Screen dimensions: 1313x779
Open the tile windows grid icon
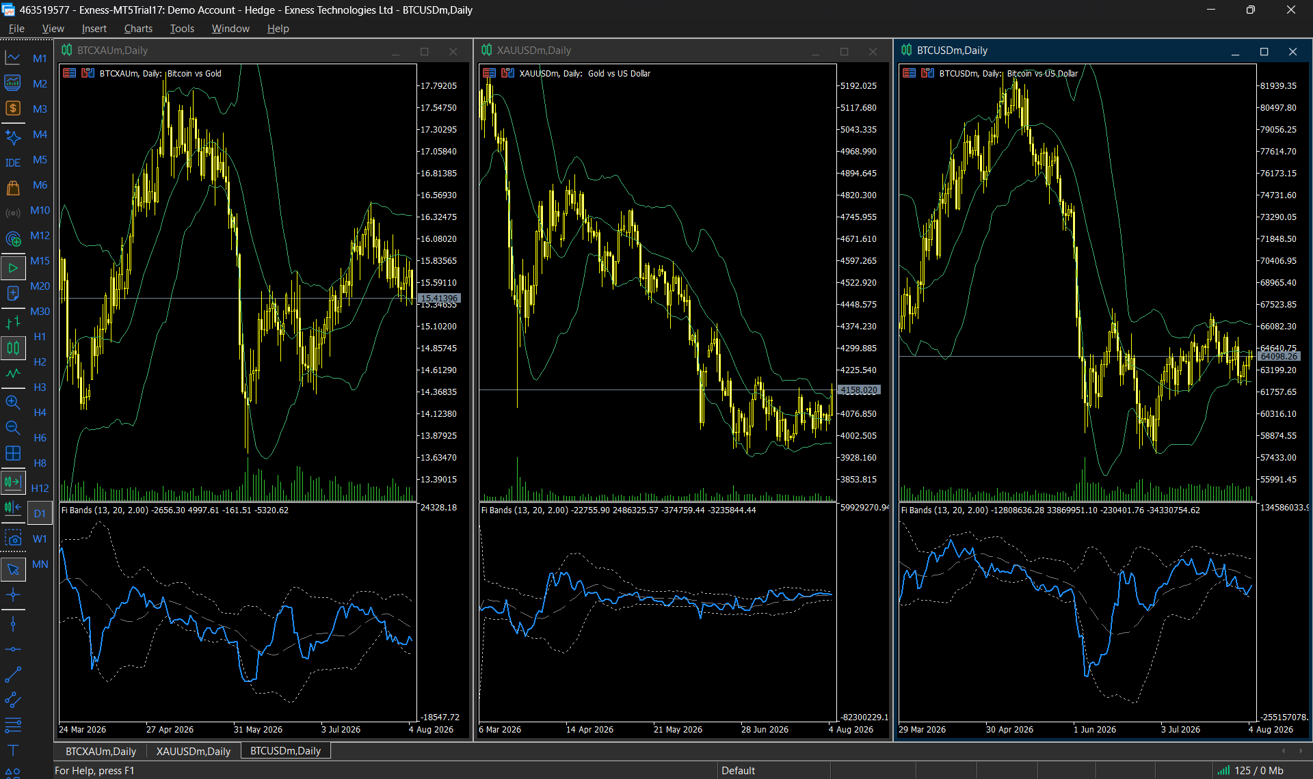(13, 453)
